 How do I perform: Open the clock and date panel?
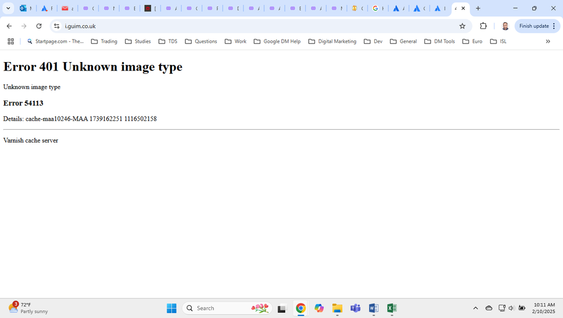click(544, 308)
